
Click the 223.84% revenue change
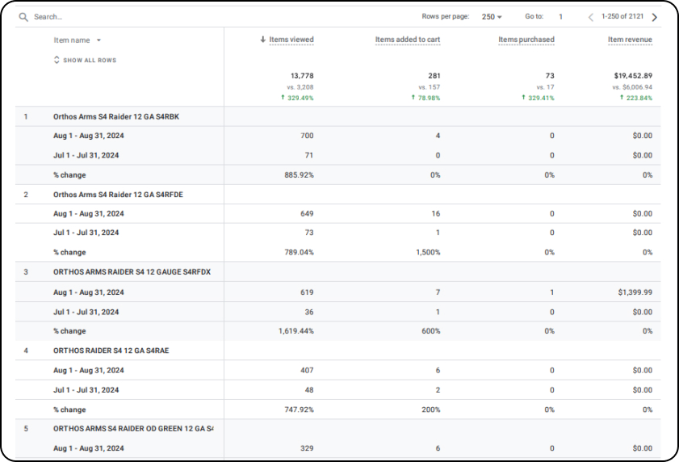tap(635, 98)
